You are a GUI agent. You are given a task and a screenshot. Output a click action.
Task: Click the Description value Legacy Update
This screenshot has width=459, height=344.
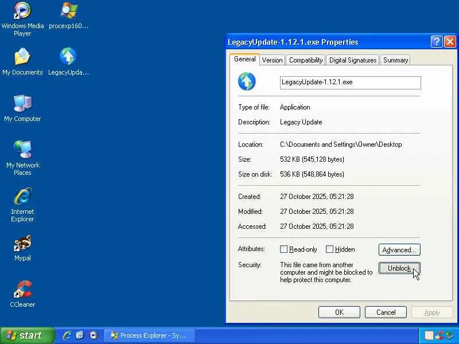(x=301, y=122)
